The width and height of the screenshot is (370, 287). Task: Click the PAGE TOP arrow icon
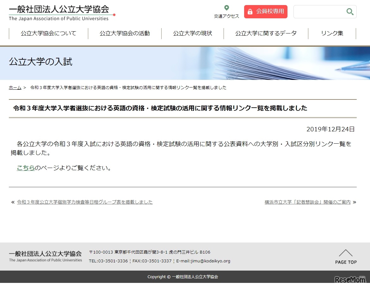(346, 253)
